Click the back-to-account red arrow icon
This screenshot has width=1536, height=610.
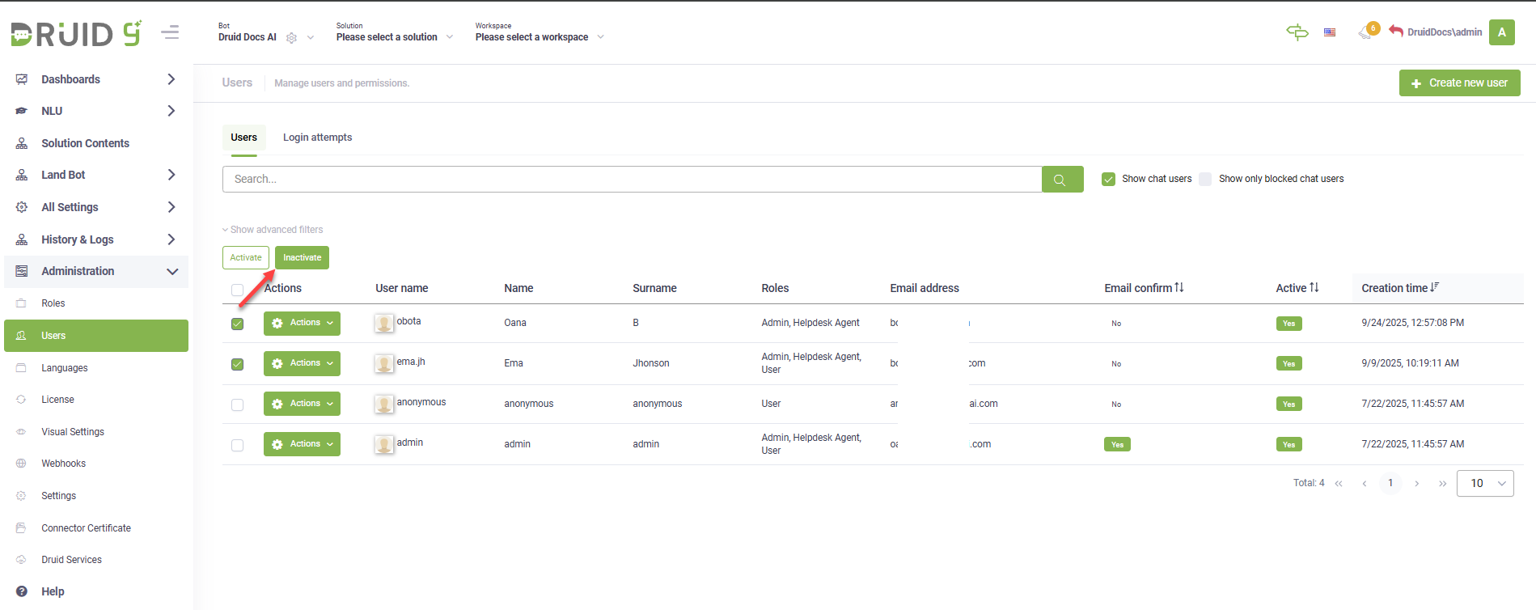(x=1396, y=31)
